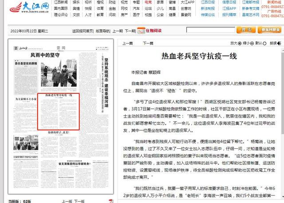
Task: Open the 信息日报 newspaper link
Action: click(229, 2)
